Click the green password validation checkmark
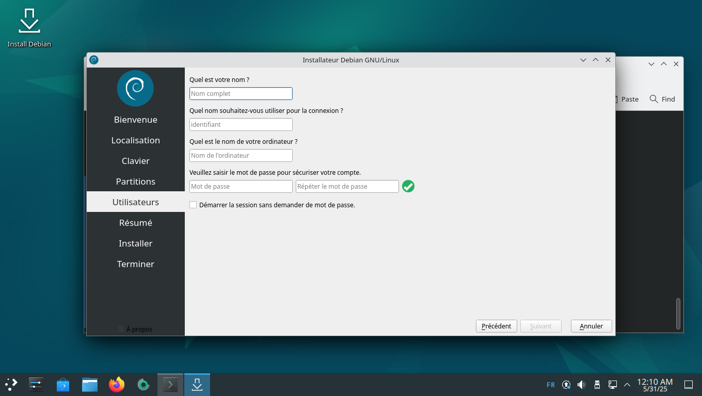 coord(408,186)
